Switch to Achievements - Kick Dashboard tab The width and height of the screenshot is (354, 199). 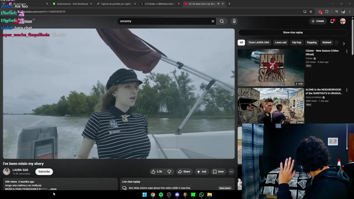(x=72, y=4)
